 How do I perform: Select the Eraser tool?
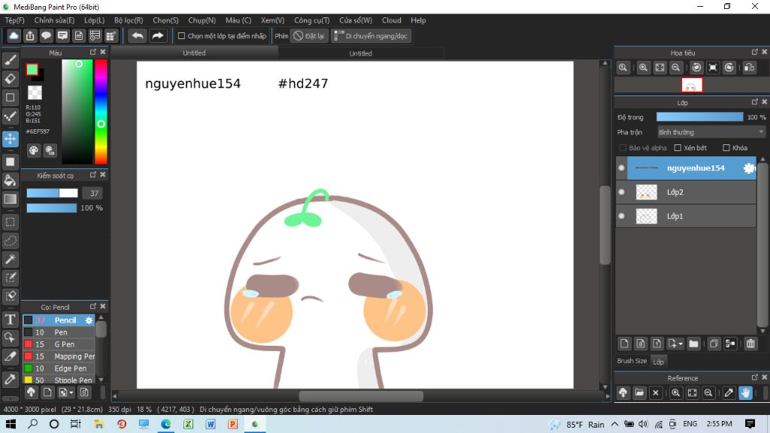pos(11,78)
